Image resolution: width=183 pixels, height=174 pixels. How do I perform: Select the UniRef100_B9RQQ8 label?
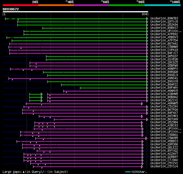164,72
